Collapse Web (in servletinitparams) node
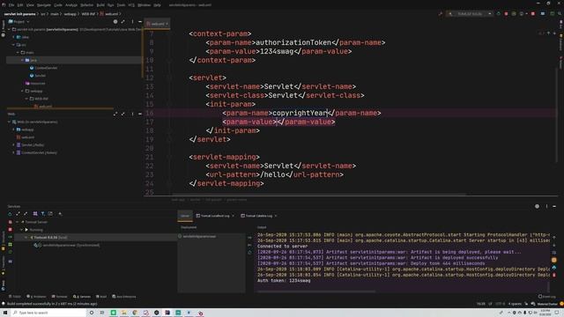This screenshot has height=317, width=564. click(x=10, y=122)
